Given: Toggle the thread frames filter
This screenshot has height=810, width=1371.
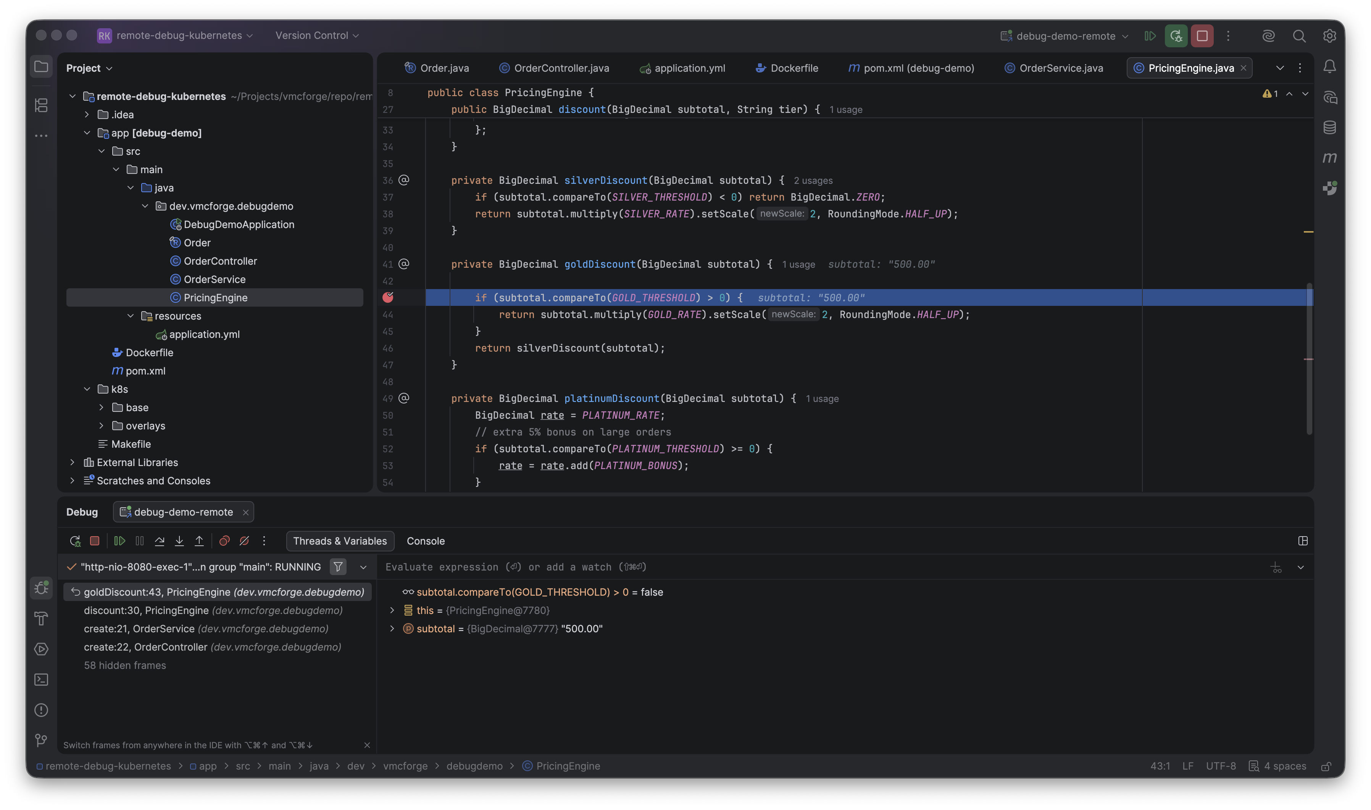Looking at the screenshot, I should click(338, 567).
